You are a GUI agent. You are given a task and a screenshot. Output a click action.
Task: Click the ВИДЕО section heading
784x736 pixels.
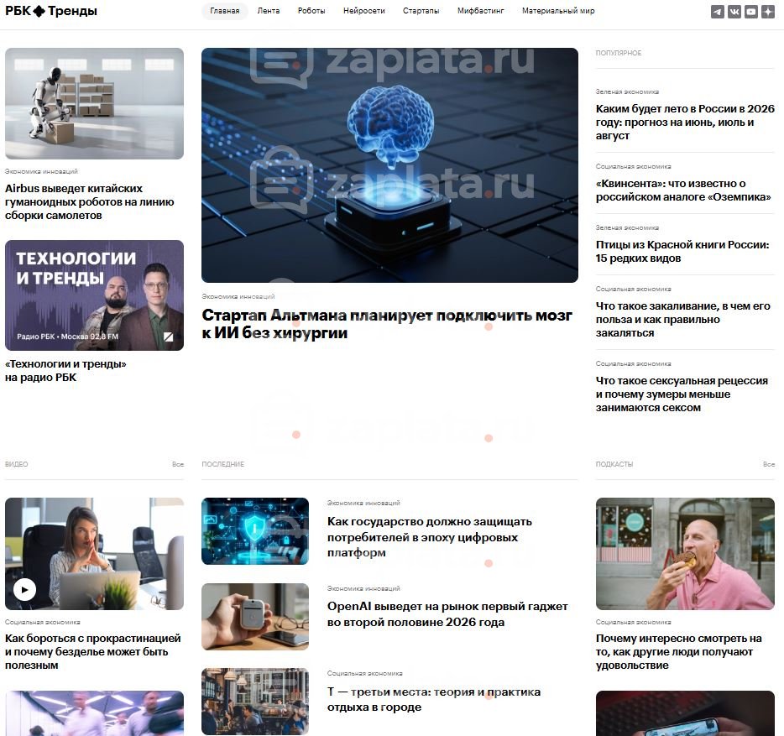coord(17,464)
